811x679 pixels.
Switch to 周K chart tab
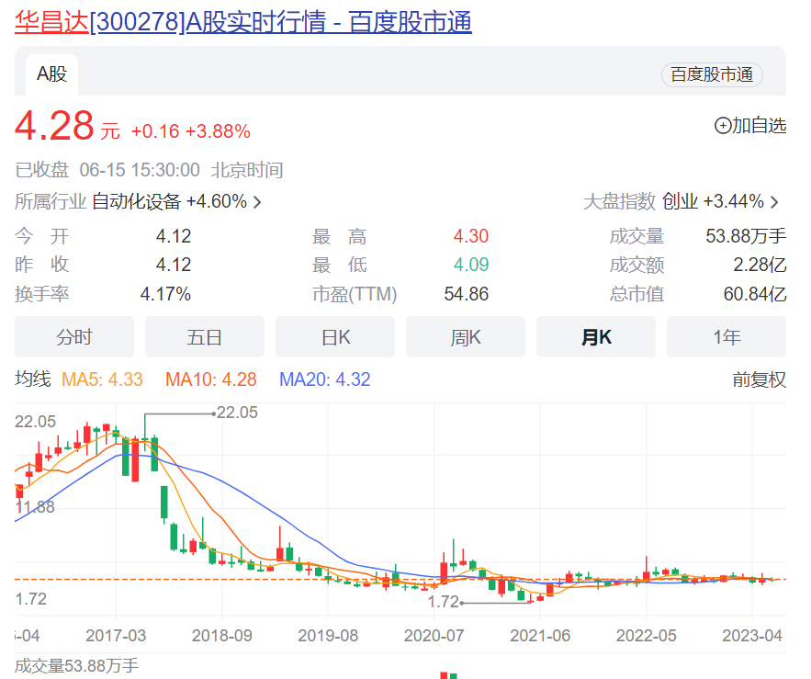466,337
